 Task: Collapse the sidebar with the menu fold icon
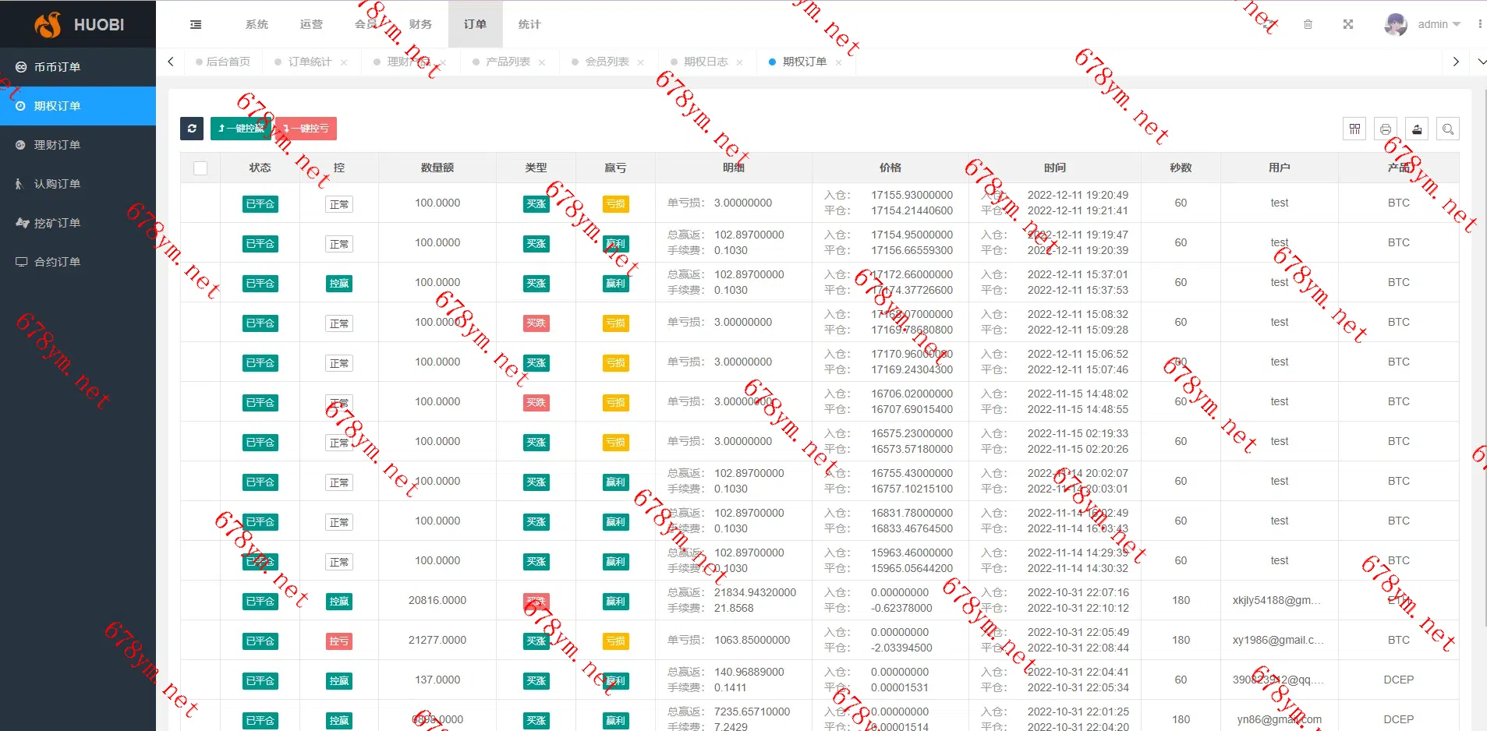coord(196,24)
